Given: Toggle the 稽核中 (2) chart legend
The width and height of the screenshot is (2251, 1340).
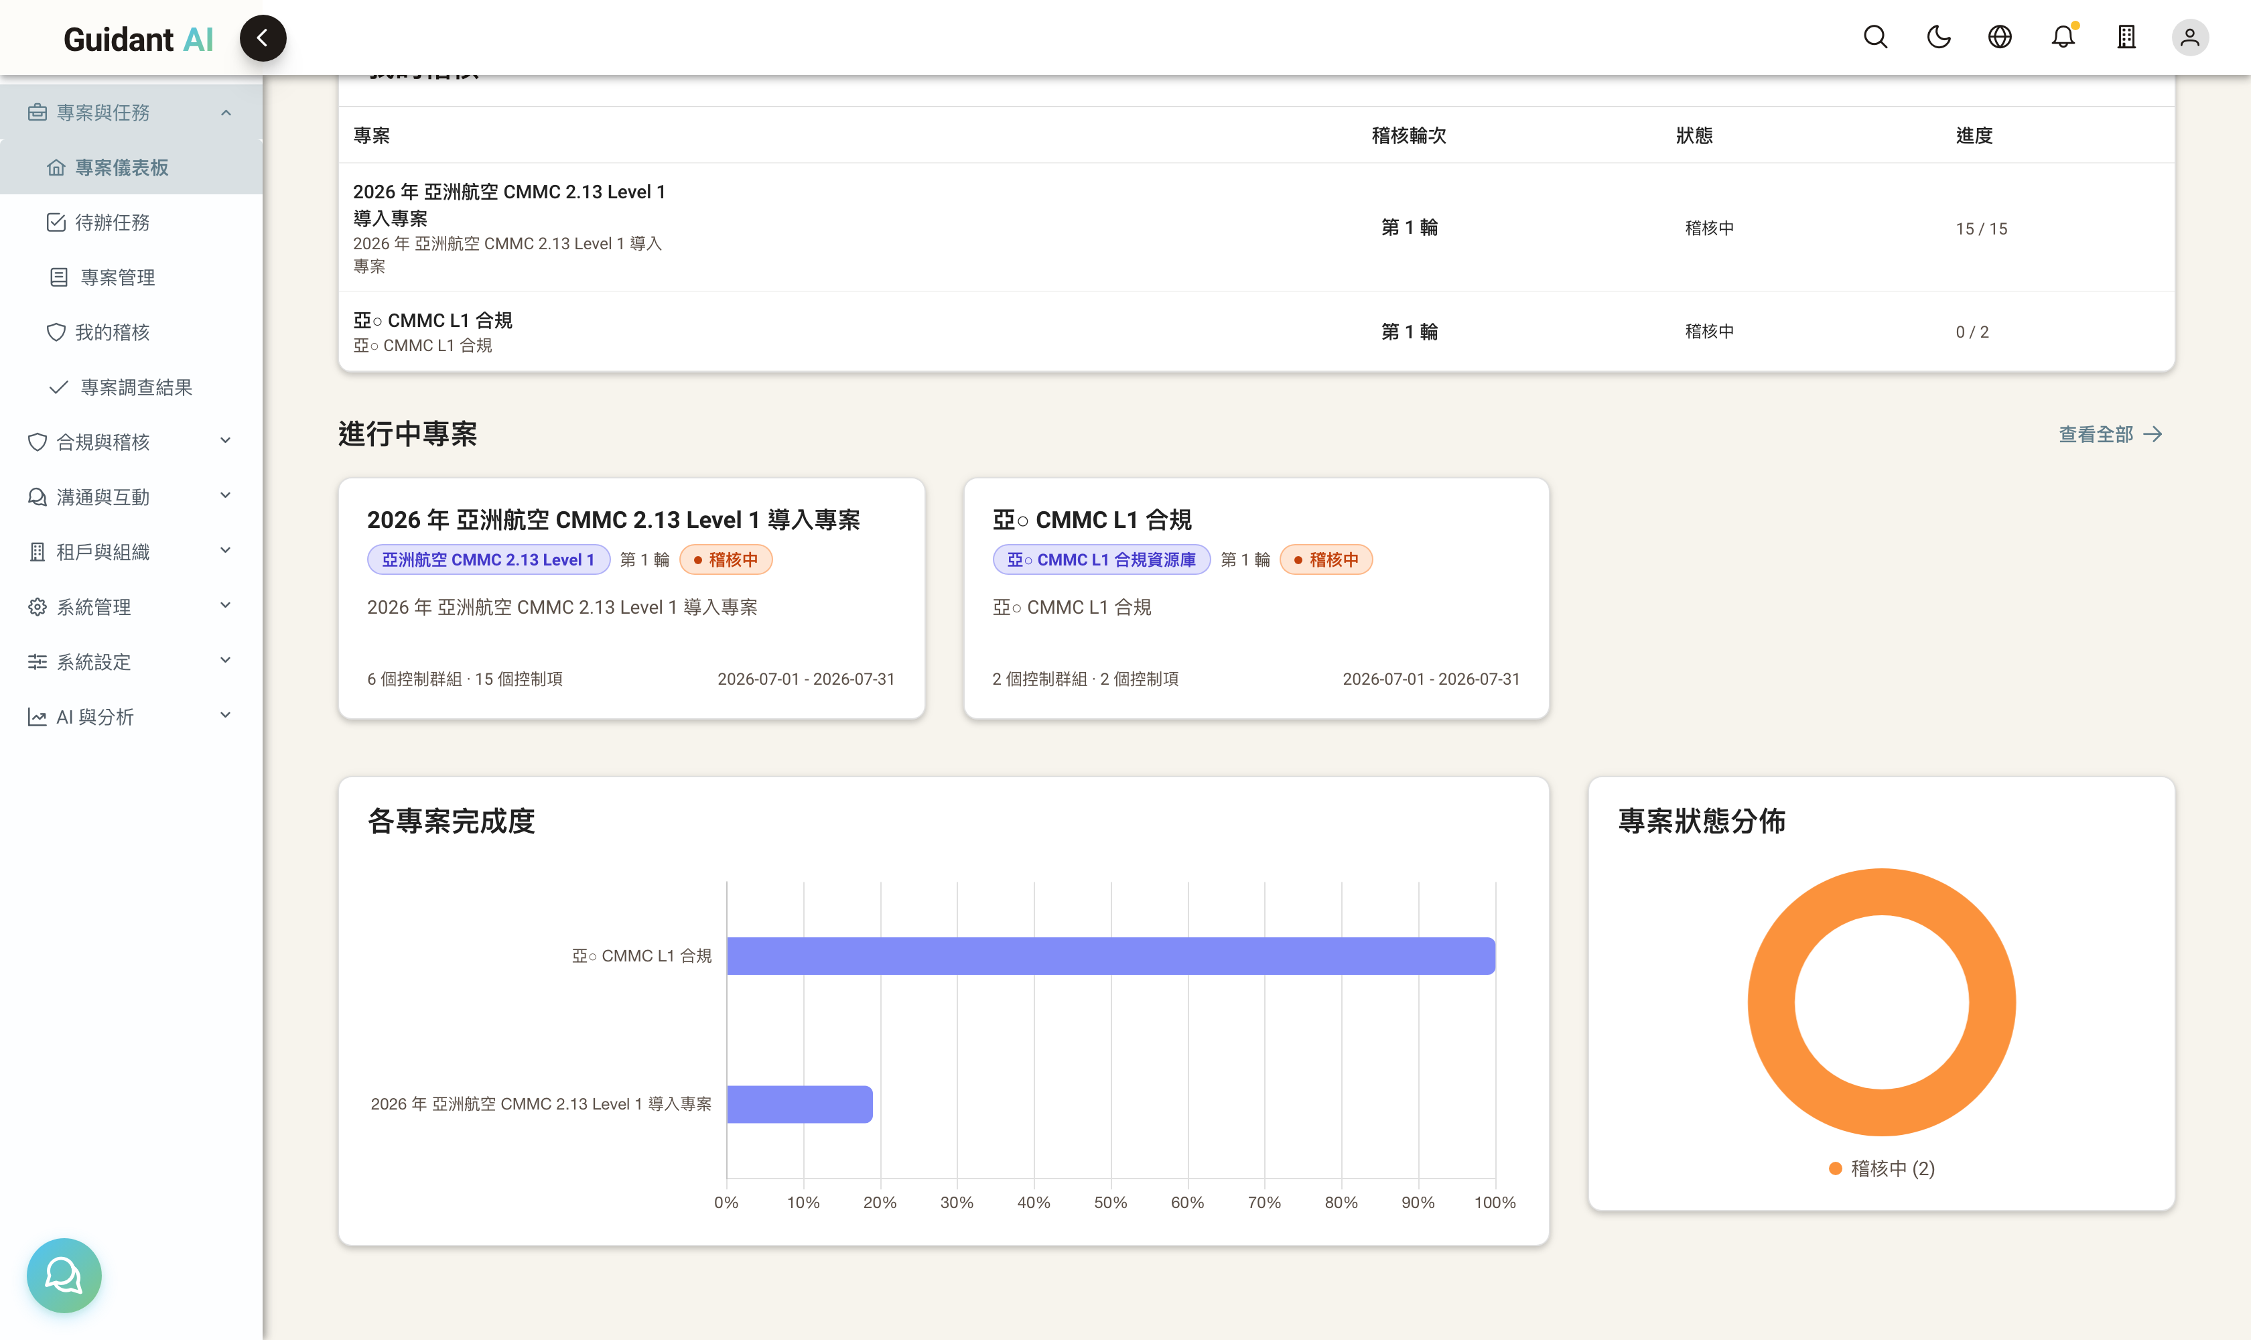Looking at the screenshot, I should pos(1882,1168).
